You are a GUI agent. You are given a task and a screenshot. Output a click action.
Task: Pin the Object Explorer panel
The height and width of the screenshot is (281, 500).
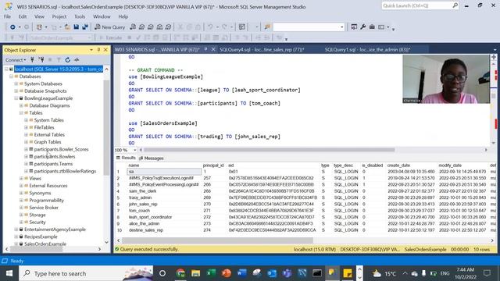tap(98, 50)
